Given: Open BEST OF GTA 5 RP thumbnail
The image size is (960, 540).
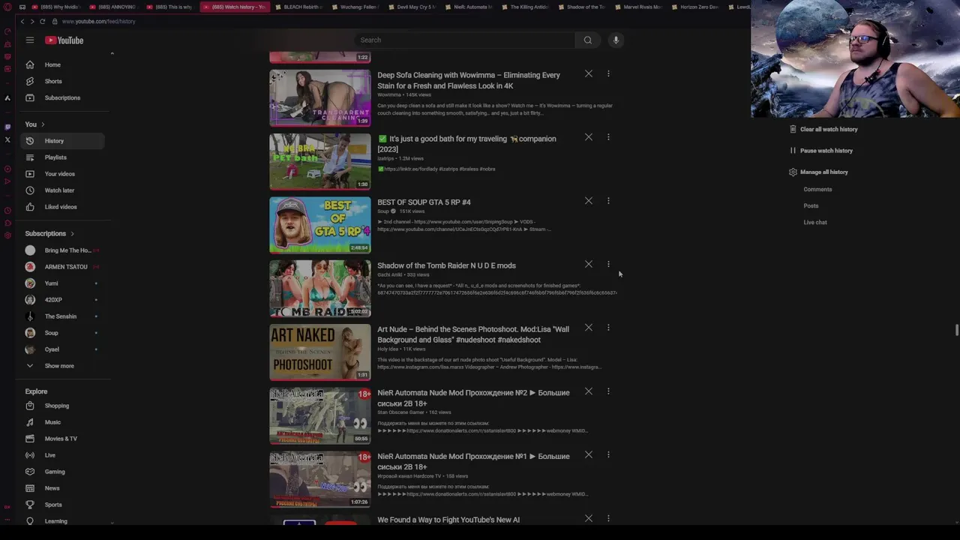Looking at the screenshot, I should click(x=320, y=225).
